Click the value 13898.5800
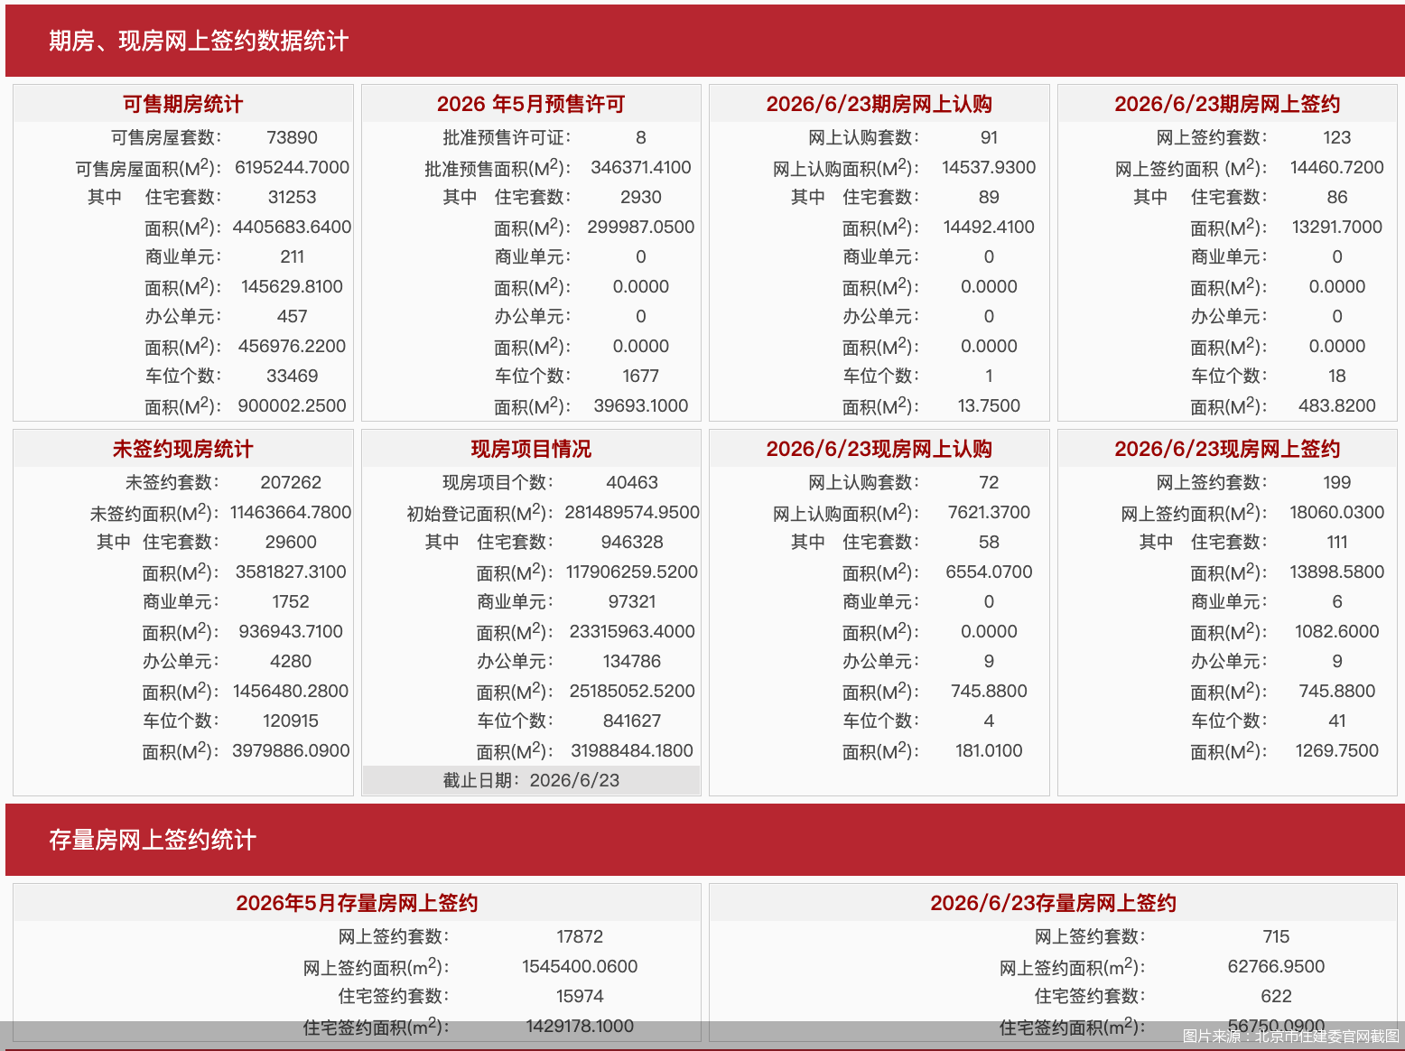Image resolution: width=1405 pixels, height=1051 pixels. [x=1337, y=572]
